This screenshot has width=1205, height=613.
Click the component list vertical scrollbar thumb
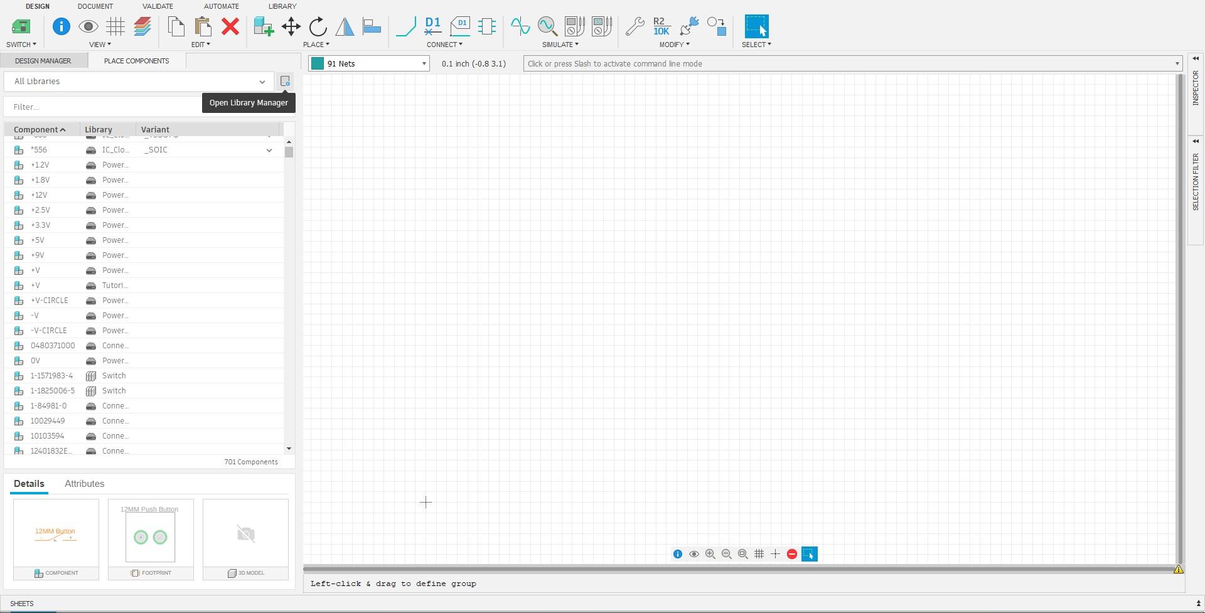tap(289, 152)
